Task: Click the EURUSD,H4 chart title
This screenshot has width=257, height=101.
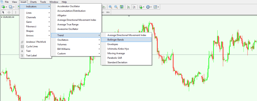Action: pyautogui.click(x=9, y=17)
